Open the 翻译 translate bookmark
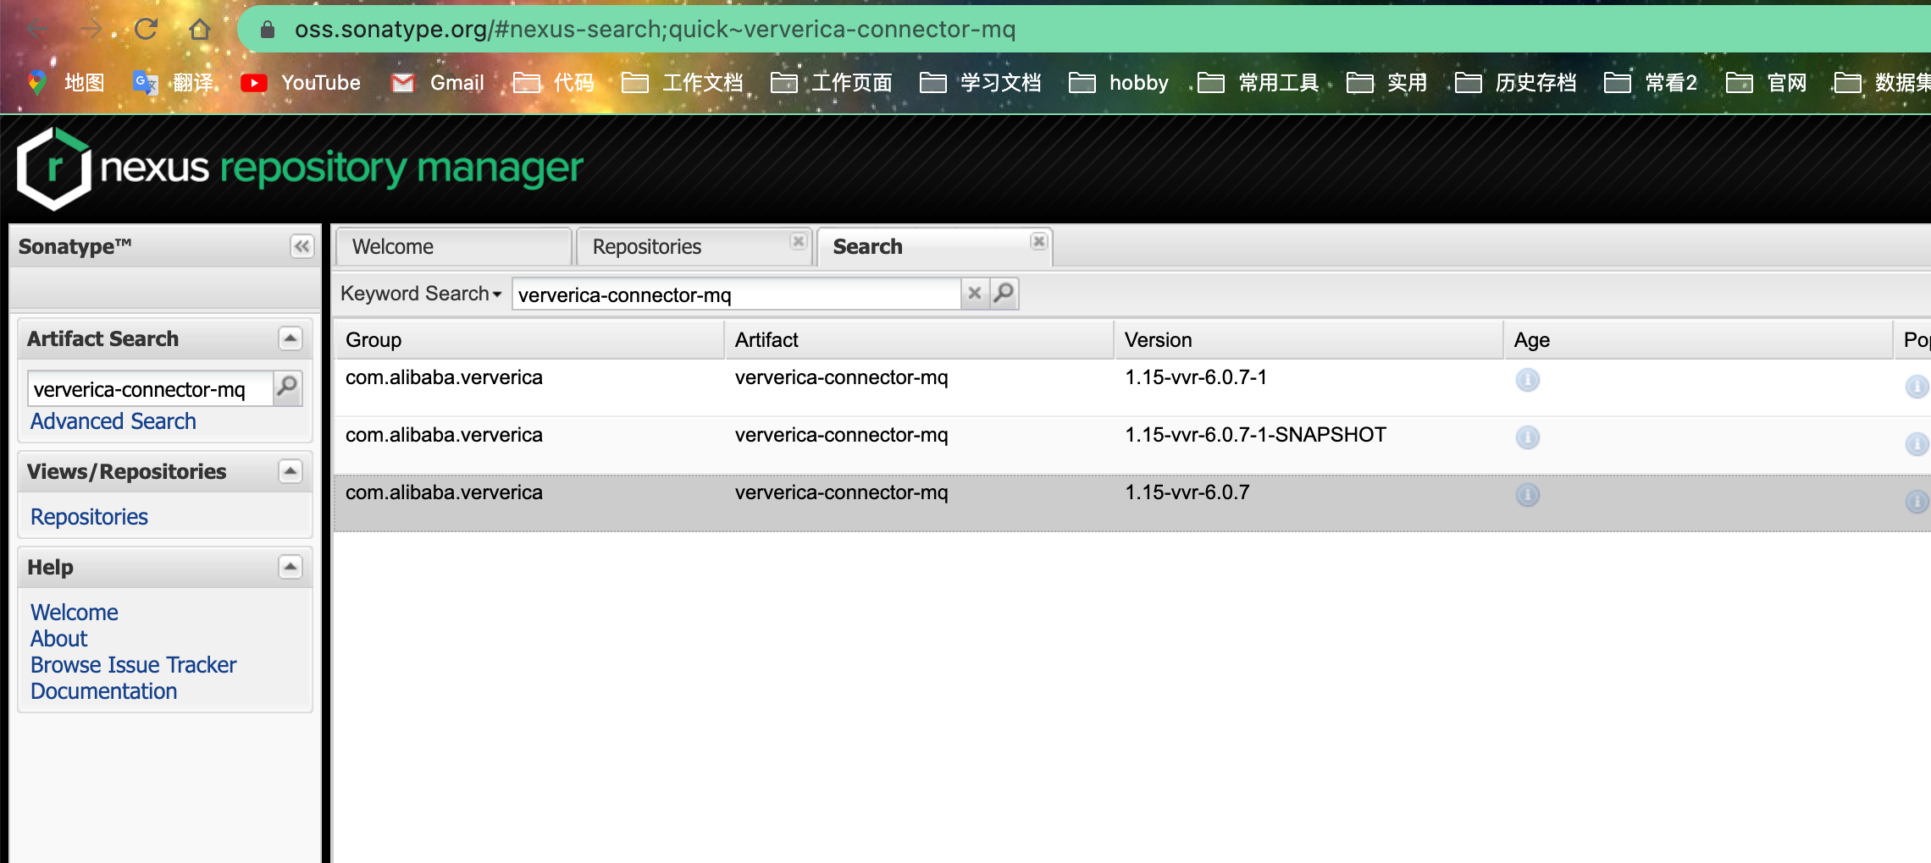Image resolution: width=1931 pixels, height=863 pixels. (x=174, y=83)
